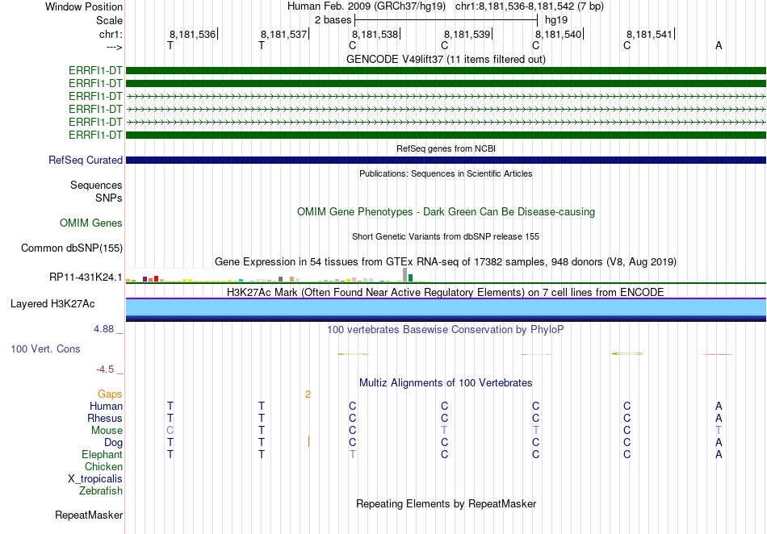Click the Common dbSNP(155) label

coord(72,248)
